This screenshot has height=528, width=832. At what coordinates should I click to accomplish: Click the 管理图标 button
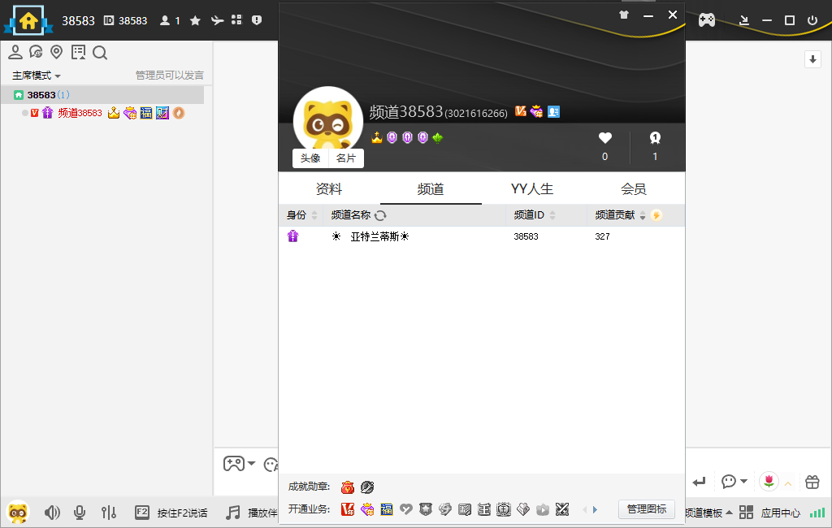646,509
